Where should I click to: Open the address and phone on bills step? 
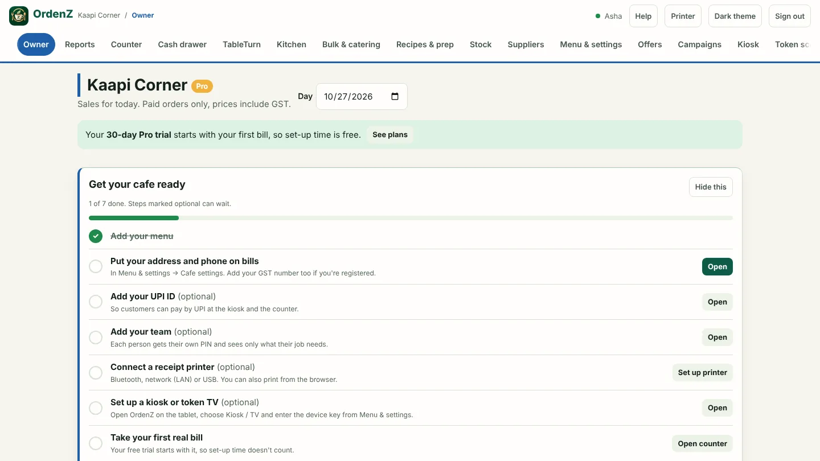pos(717,266)
